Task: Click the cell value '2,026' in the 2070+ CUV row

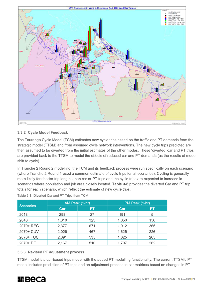Action: tap(62, 232)
